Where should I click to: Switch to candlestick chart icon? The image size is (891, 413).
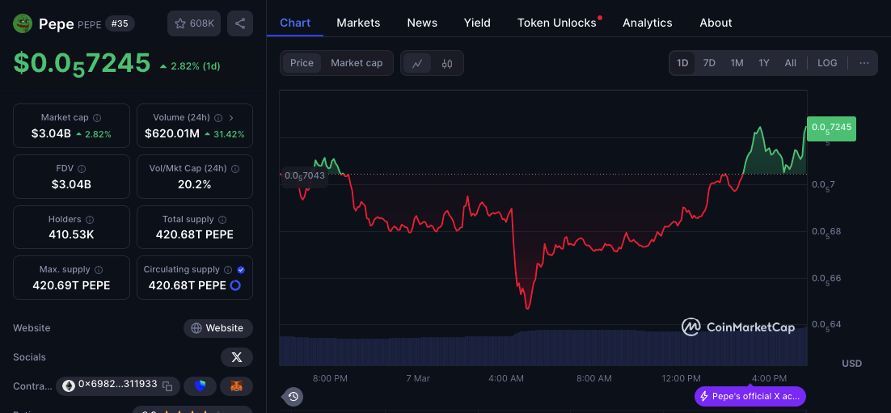447,63
